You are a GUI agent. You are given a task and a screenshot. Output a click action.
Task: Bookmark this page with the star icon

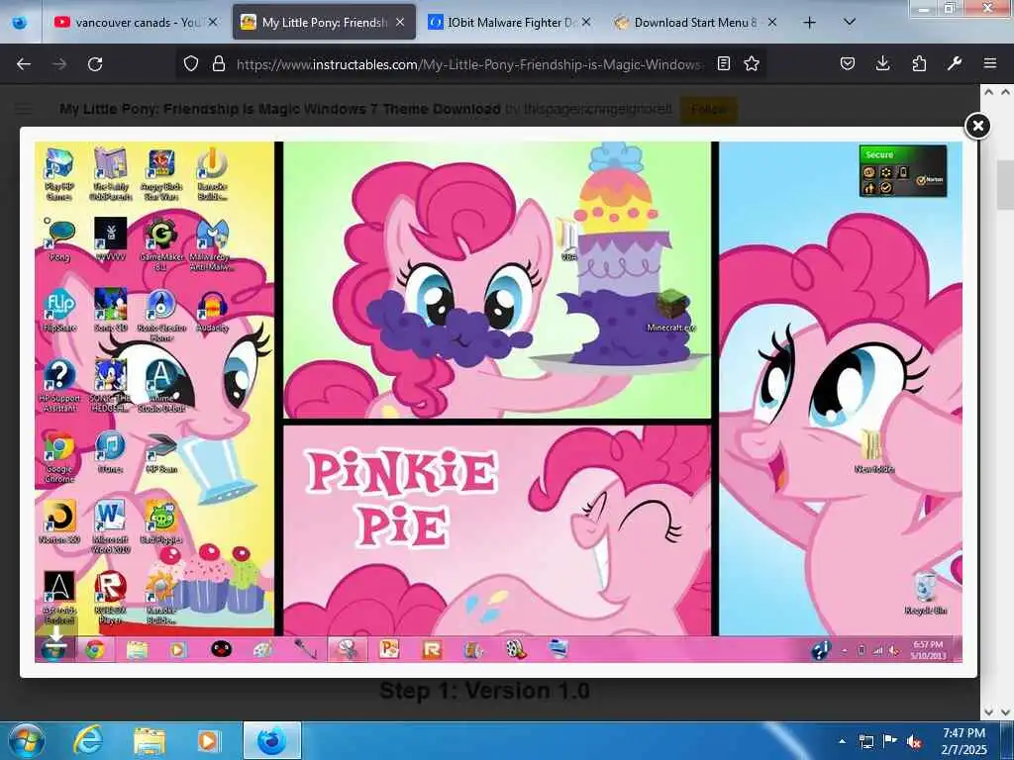tap(752, 63)
